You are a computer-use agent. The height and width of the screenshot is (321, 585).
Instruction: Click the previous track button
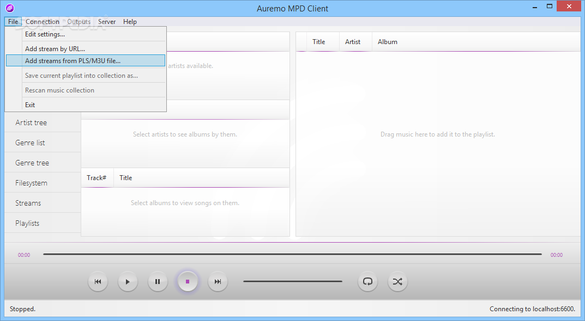[98, 281]
